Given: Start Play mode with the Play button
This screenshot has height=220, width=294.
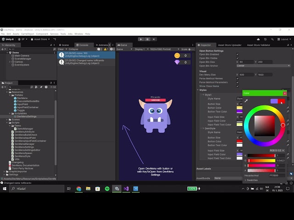Looking at the screenshot, I should click(x=141, y=39).
